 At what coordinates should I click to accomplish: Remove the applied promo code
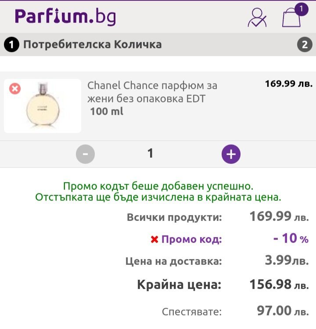pyautogui.click(x=154, y=240)
